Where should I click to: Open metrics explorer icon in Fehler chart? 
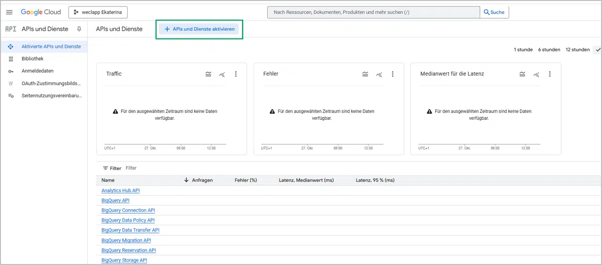(379, 74)
